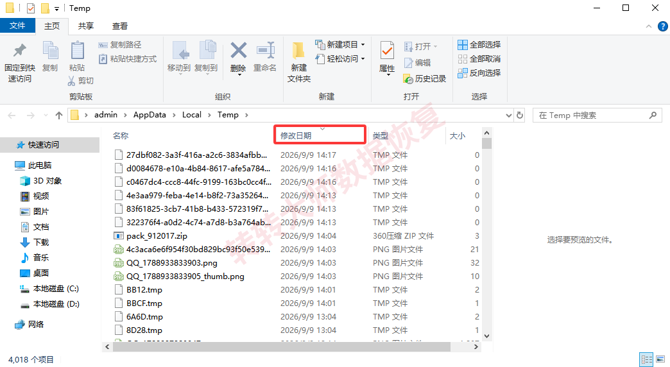Click the 重命名 rename icon
670x367 pixels.
(x=265, y=51)
